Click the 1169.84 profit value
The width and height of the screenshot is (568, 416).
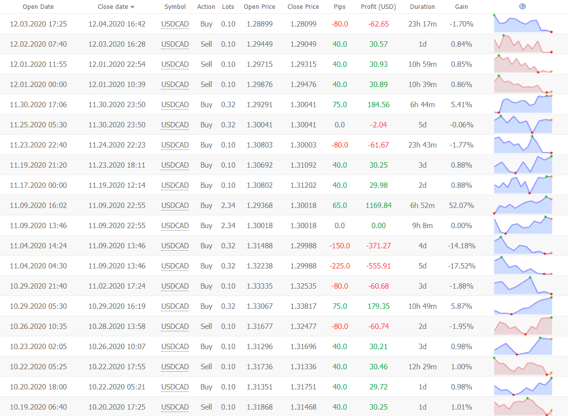coord(378,206)
